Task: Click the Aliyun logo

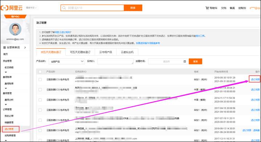Action: coord(12,8)
